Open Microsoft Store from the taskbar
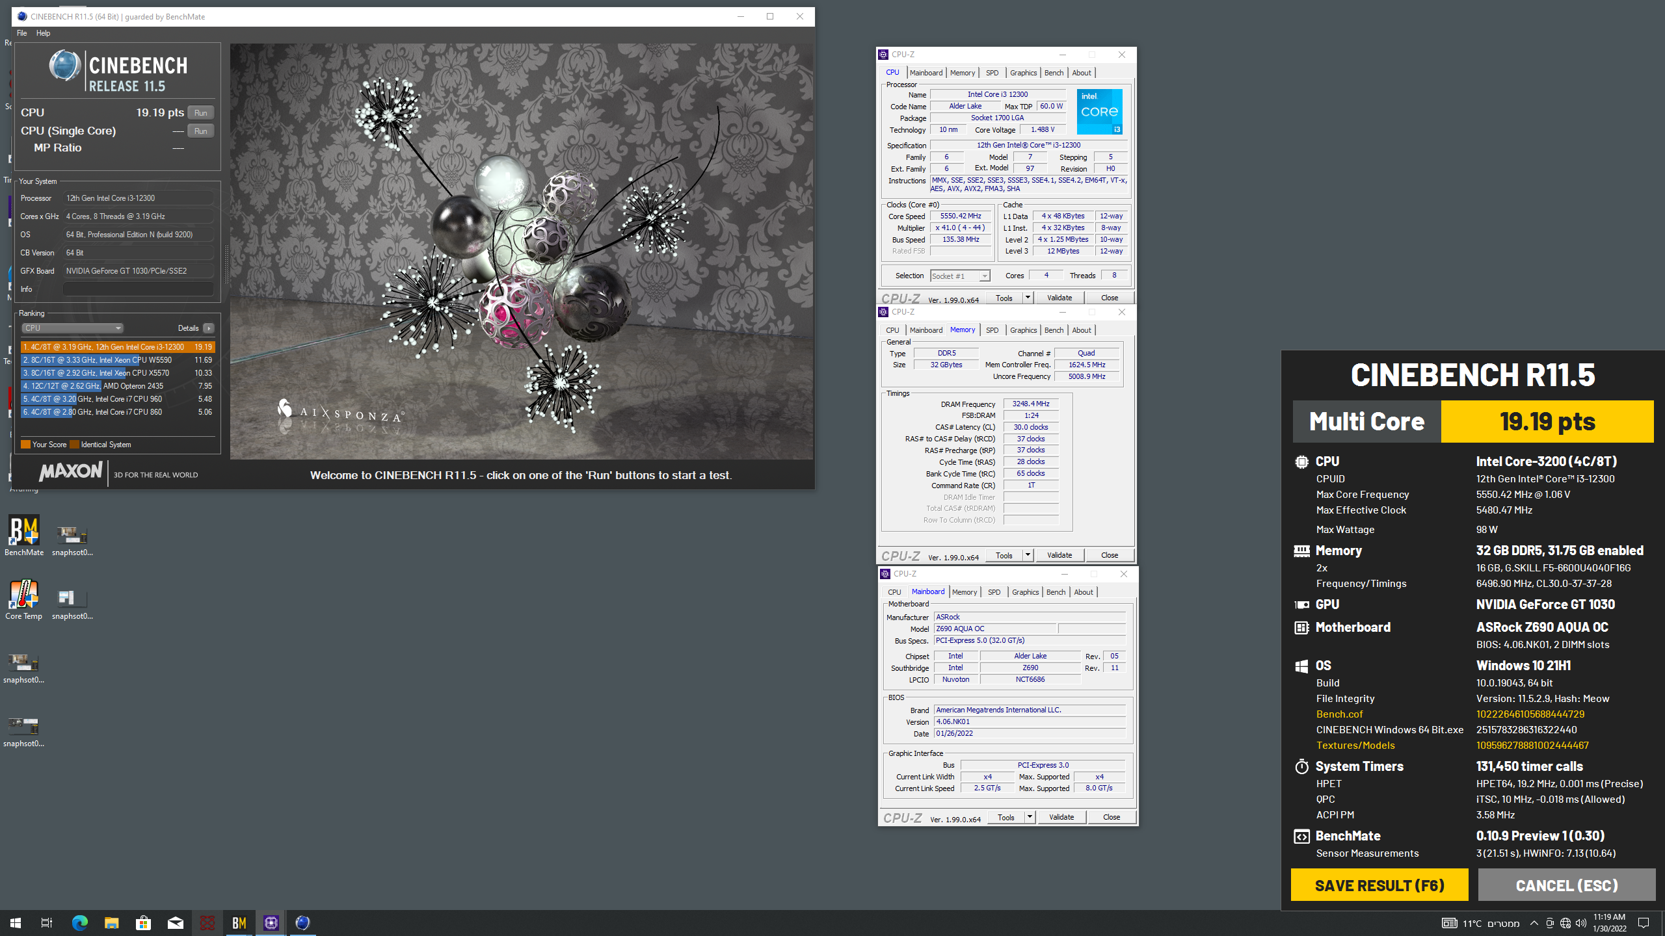This screenshot has height=936, width=1665. coord(143,923)
